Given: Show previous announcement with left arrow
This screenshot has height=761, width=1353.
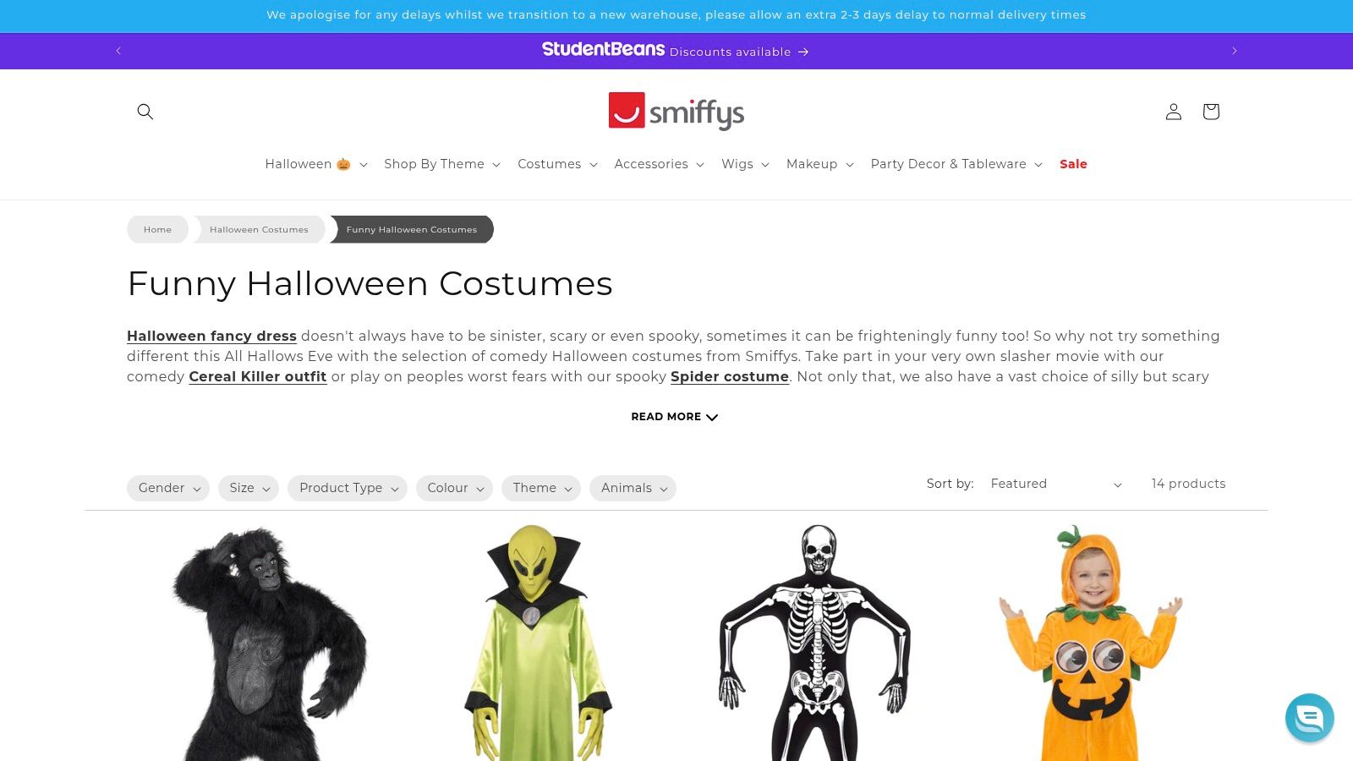Looking at the screenshot, I should tap(118, 51).
